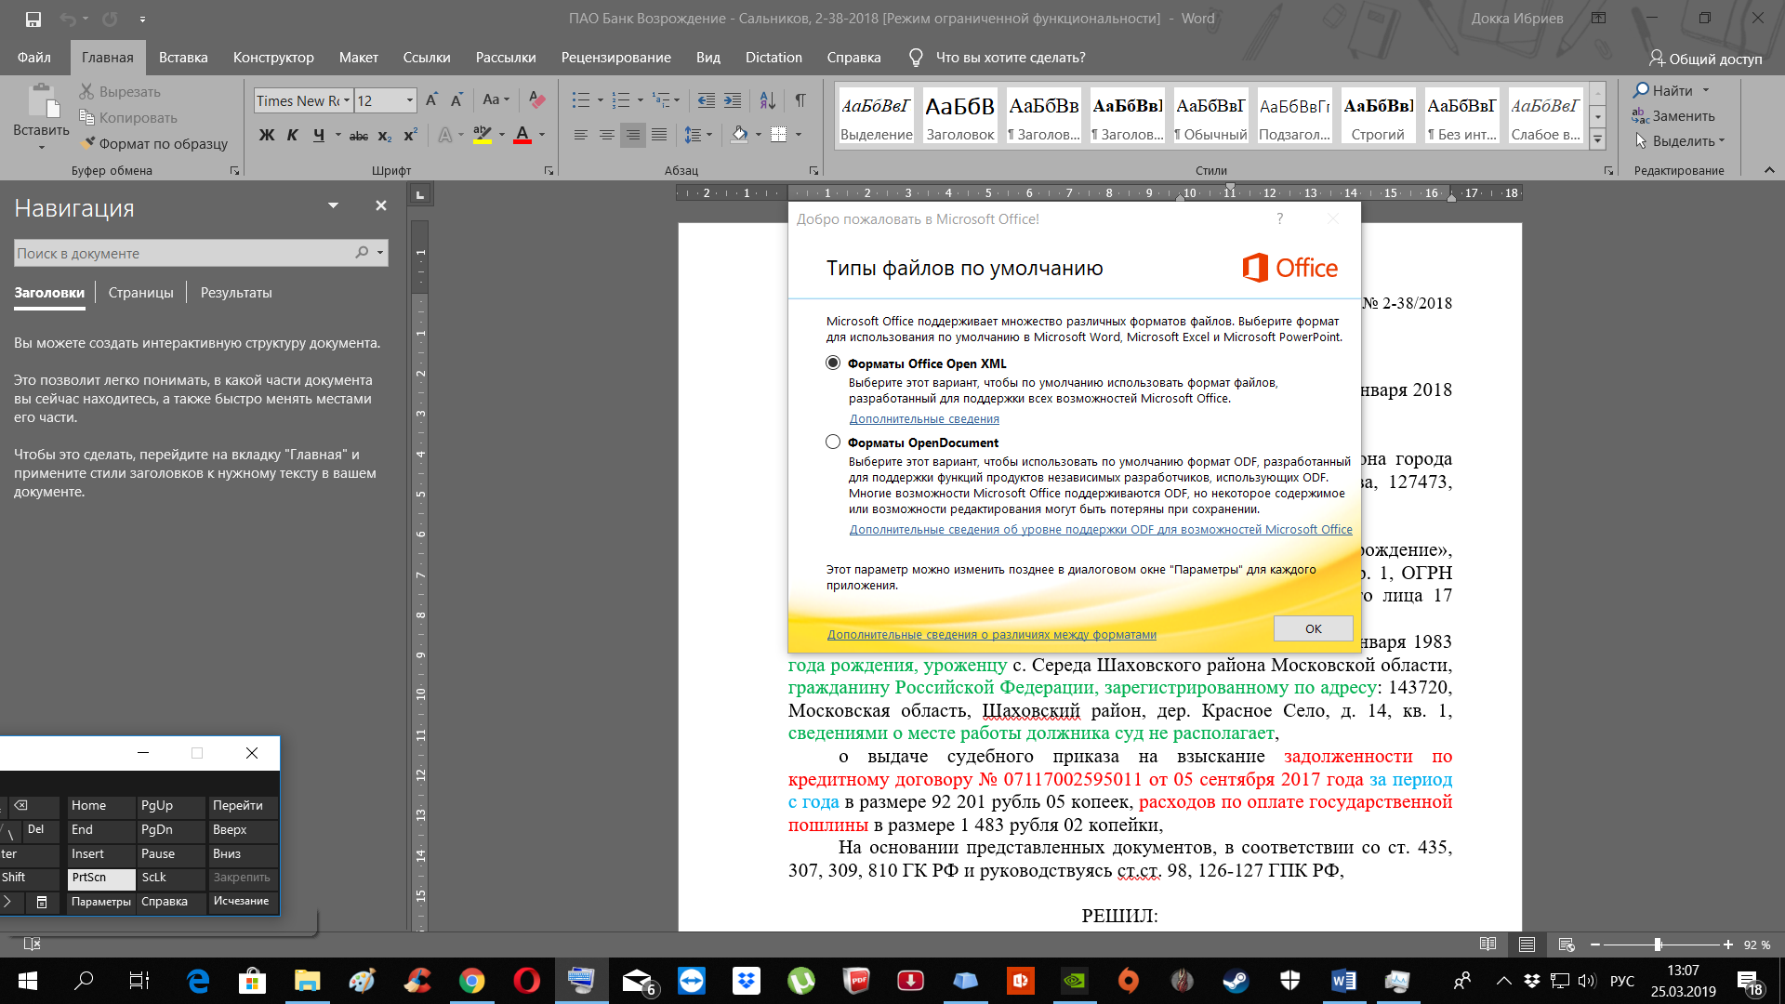Switch to Рецензирование ribbon tab
The width and height of the screenshot is (1785, 1004).
(x=615, y=58)
